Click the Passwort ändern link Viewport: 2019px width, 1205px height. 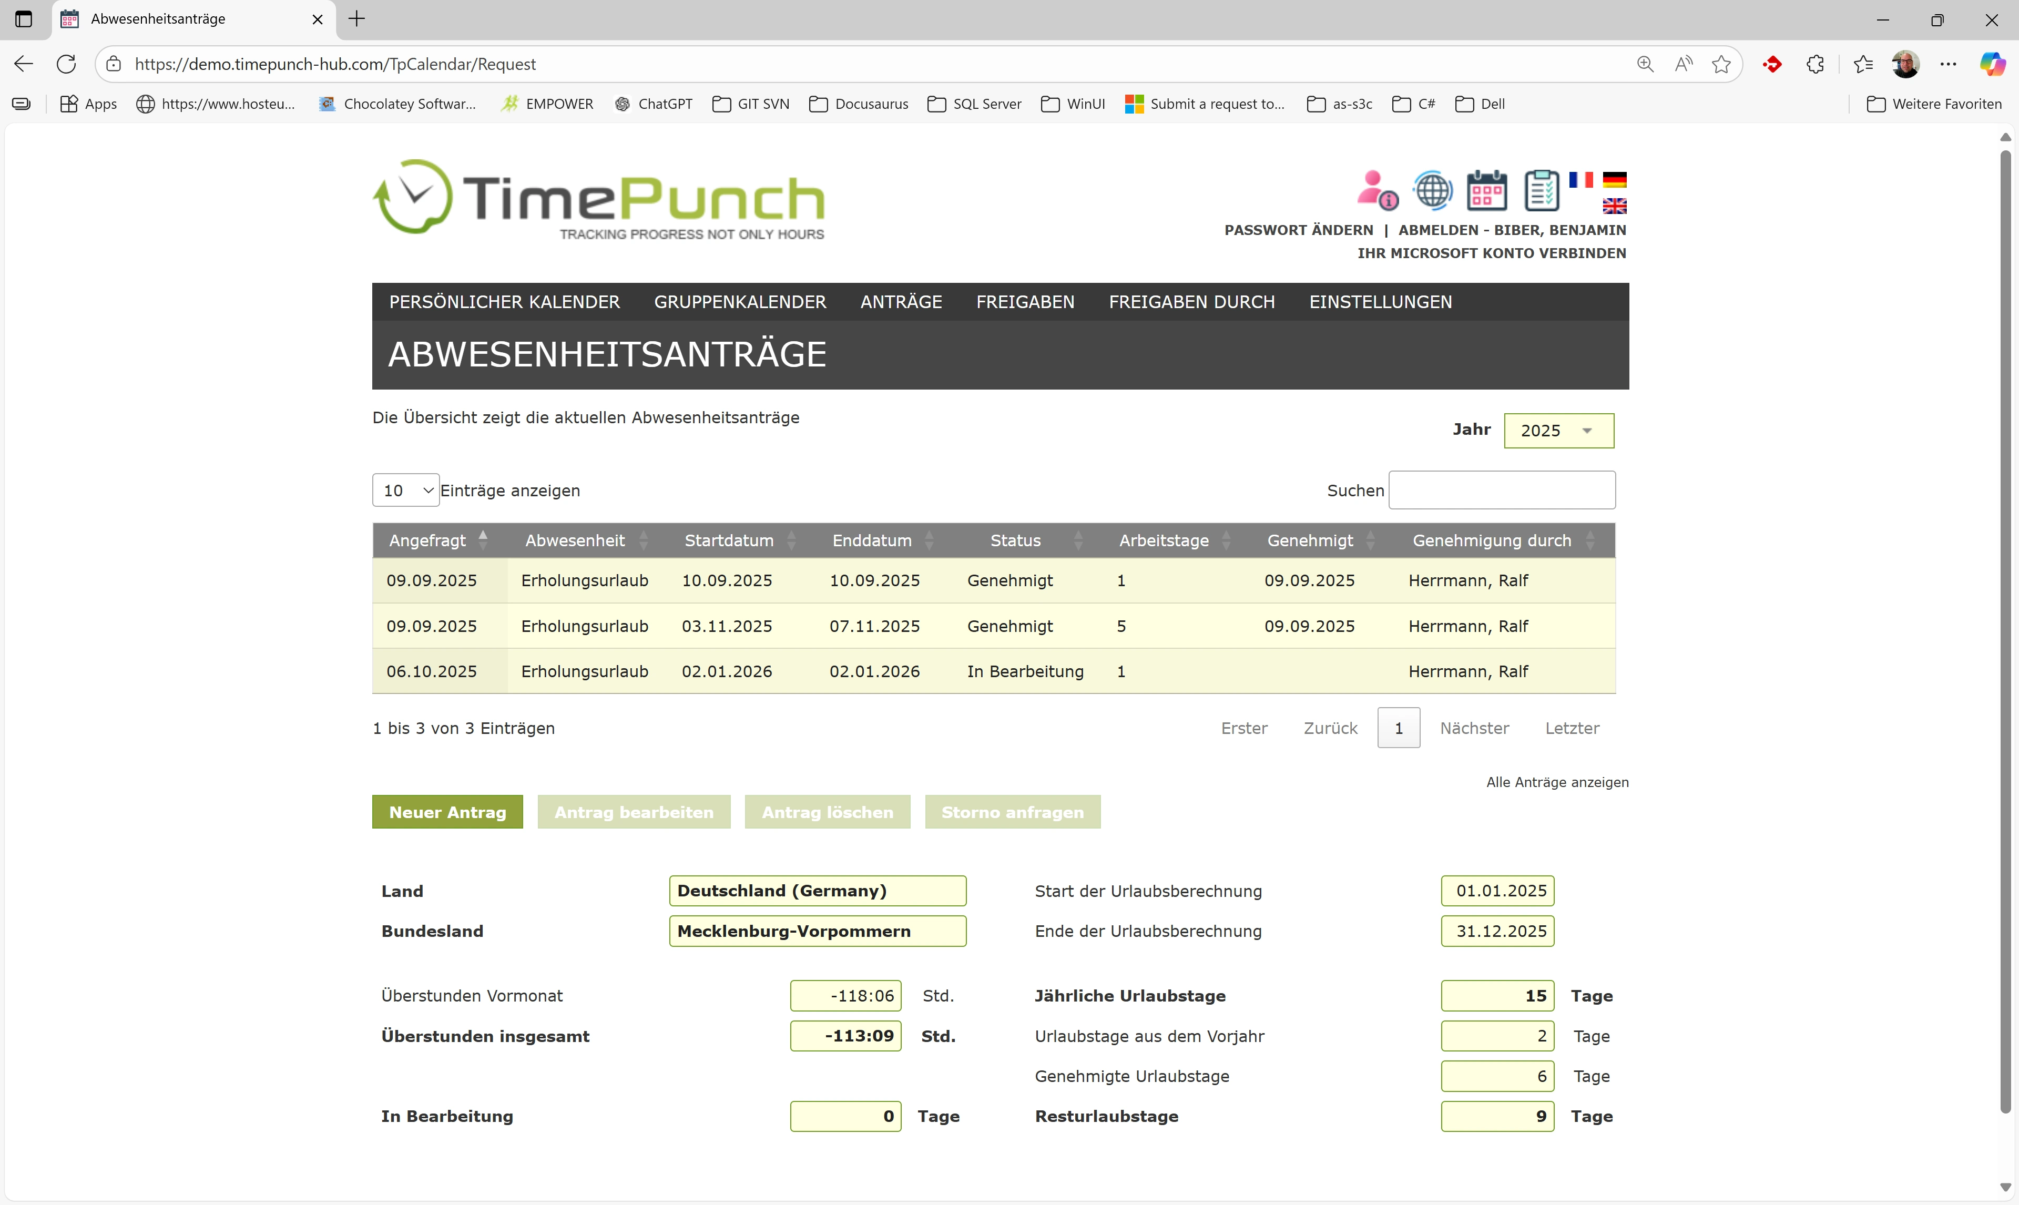point(1298,230)
